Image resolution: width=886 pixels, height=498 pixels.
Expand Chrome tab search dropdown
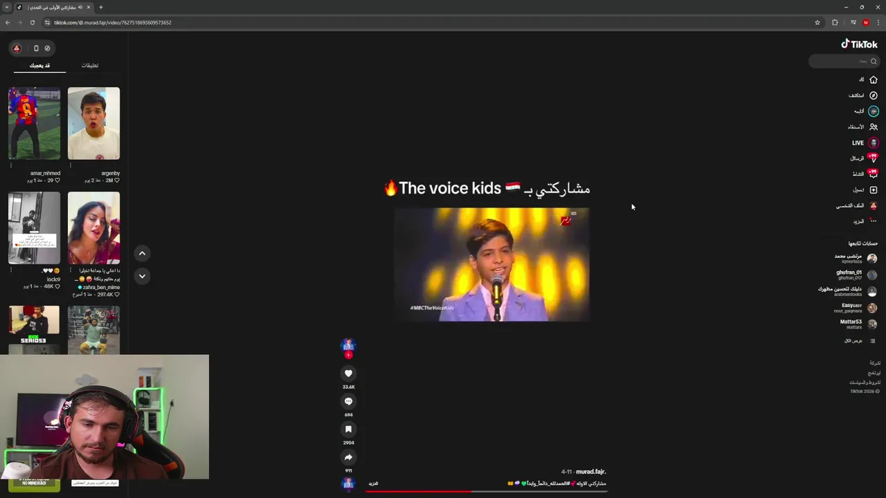(x=6, y=7)
